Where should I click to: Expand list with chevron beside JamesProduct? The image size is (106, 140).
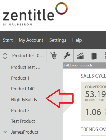point(5,132)
